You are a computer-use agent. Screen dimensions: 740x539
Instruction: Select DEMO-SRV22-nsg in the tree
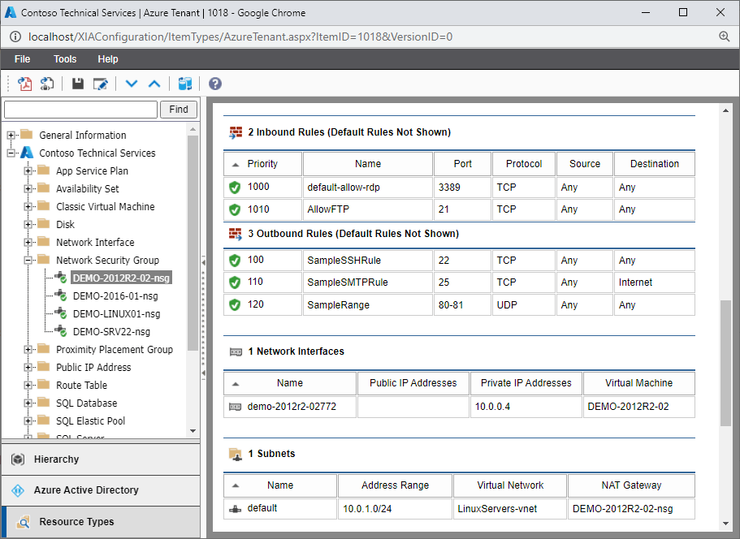click(x=111, y=332)
